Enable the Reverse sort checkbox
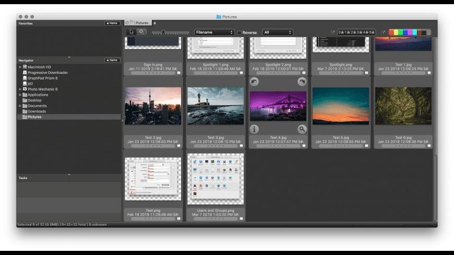 point(240,32)
